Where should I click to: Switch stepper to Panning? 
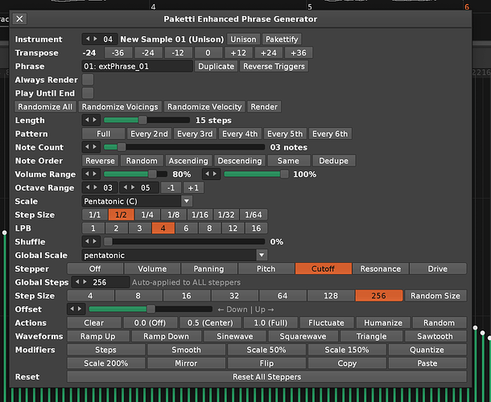[208, 269]
